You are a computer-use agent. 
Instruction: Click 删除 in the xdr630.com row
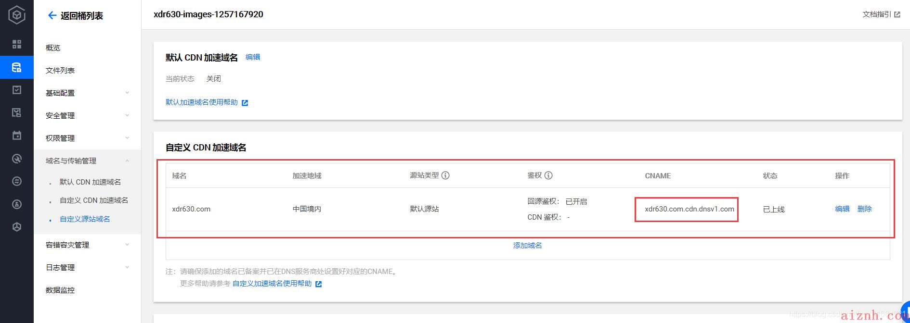[865, 209]
